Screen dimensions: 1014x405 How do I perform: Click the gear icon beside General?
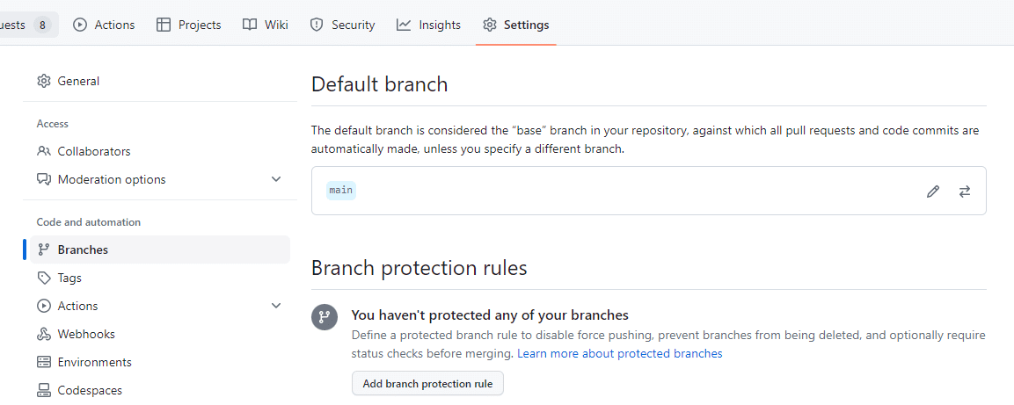pos(44,81)
